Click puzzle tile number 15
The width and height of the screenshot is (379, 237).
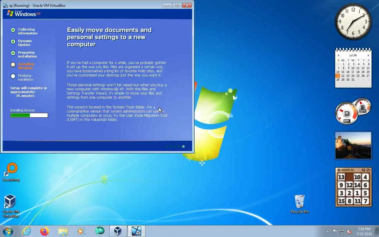point(341,201)
